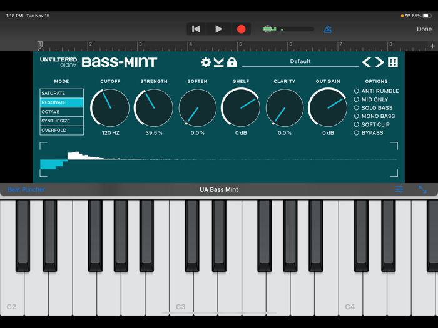Image resolution: width=438 pixels, height=328 pixels.
Task: Click the CUTOFF knob
Action: 110,107
